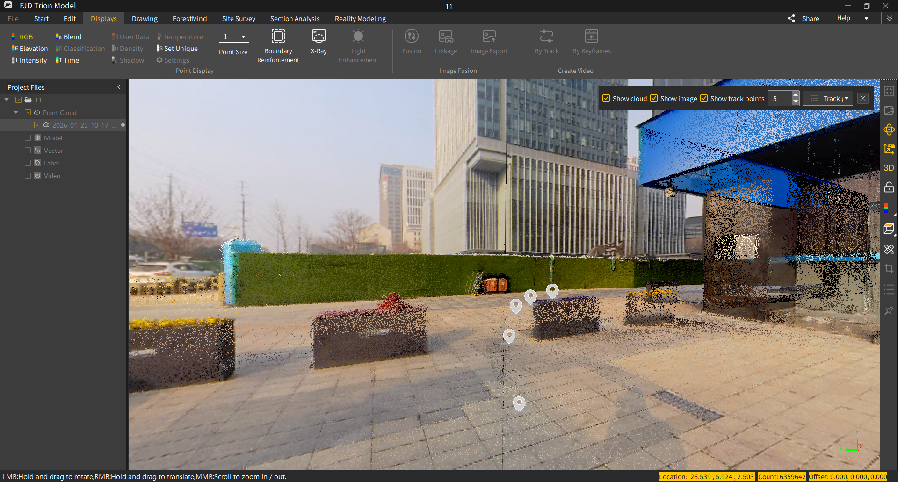Open the Section Analysis tab
898x482 pixels.
295,19
